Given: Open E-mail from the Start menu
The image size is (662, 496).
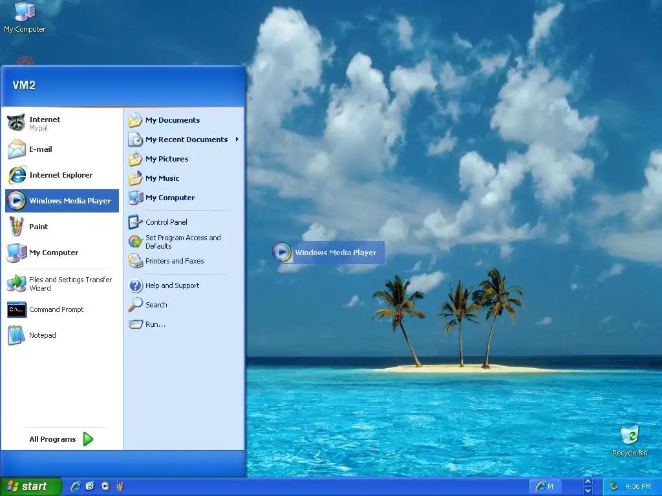Looking at the screenshot, I should pyautogui.click(x=62, y=149).
